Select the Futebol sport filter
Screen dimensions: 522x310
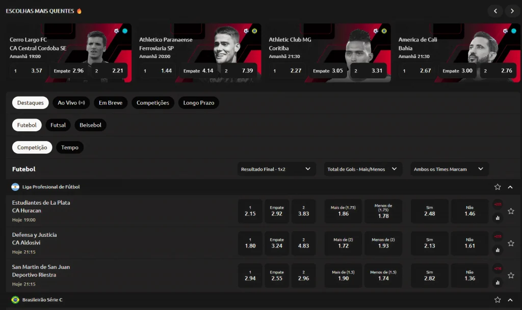click(x=27, y=125)
